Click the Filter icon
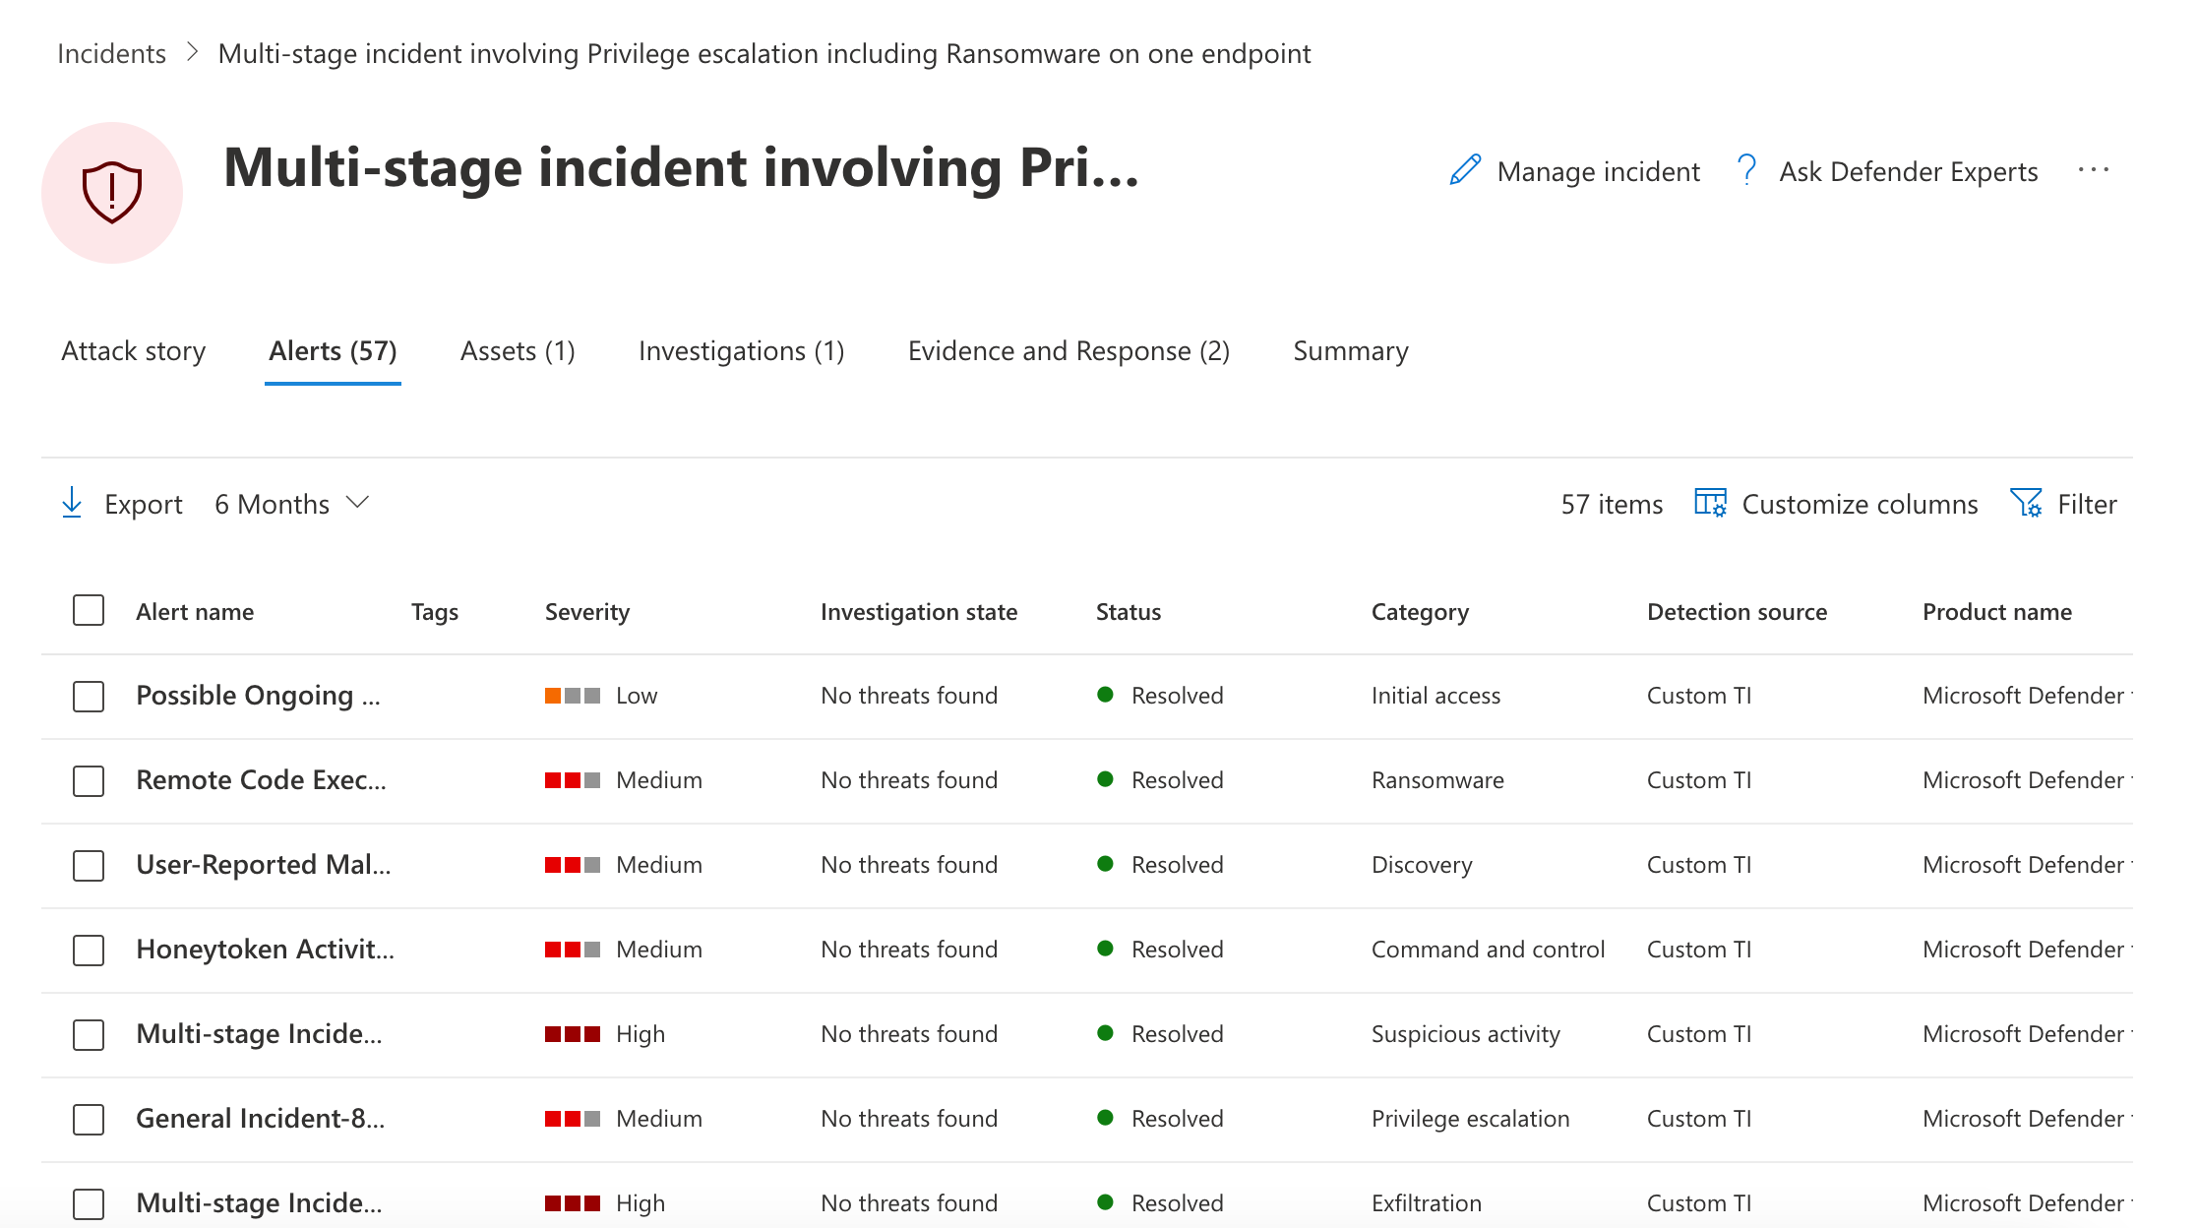This screenshot has width=2198, height=1228. 2026,503
